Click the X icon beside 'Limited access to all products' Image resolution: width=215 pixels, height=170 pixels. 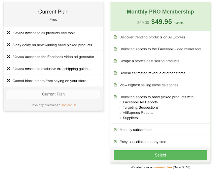(x=9, y=33)
